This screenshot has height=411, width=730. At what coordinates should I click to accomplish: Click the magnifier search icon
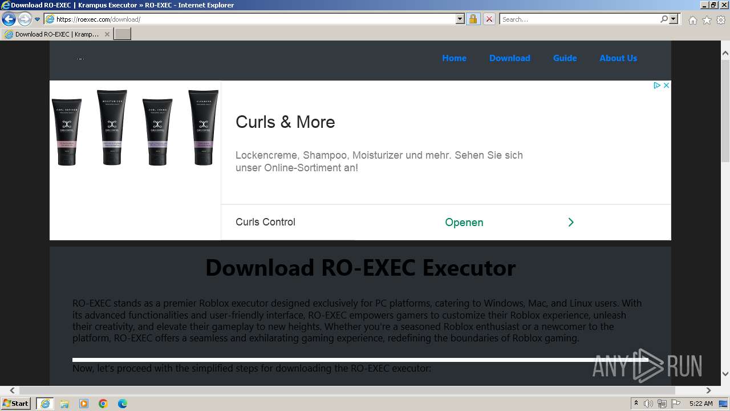click(x=664, y=19)
